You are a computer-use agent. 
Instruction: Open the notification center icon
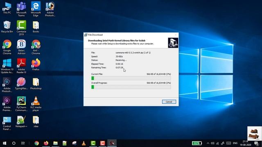coord(257,143)
